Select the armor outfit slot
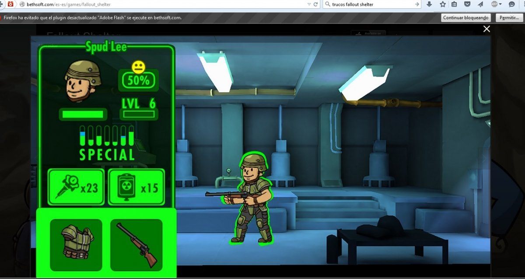The width and height of the screenshot is (525, 279). coord(76,245)
